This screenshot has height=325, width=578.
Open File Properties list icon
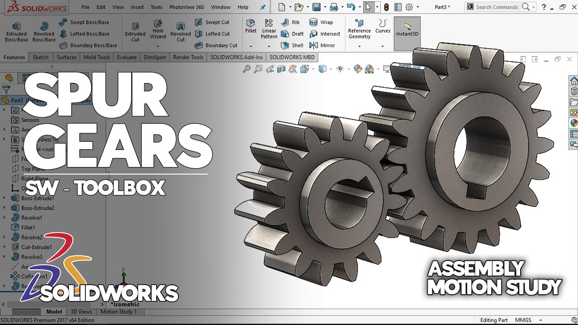tap(398, 7)
